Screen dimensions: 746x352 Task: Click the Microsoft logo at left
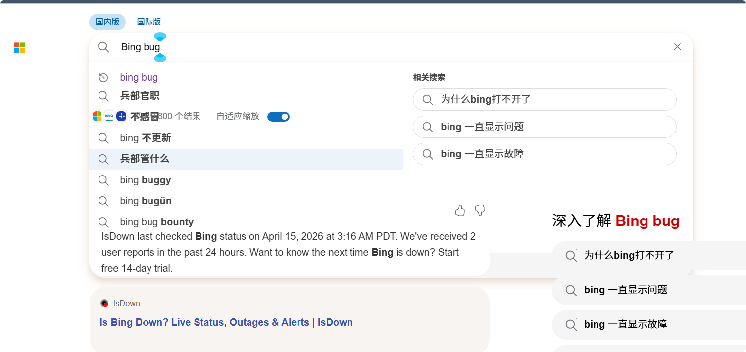(19, 47)
